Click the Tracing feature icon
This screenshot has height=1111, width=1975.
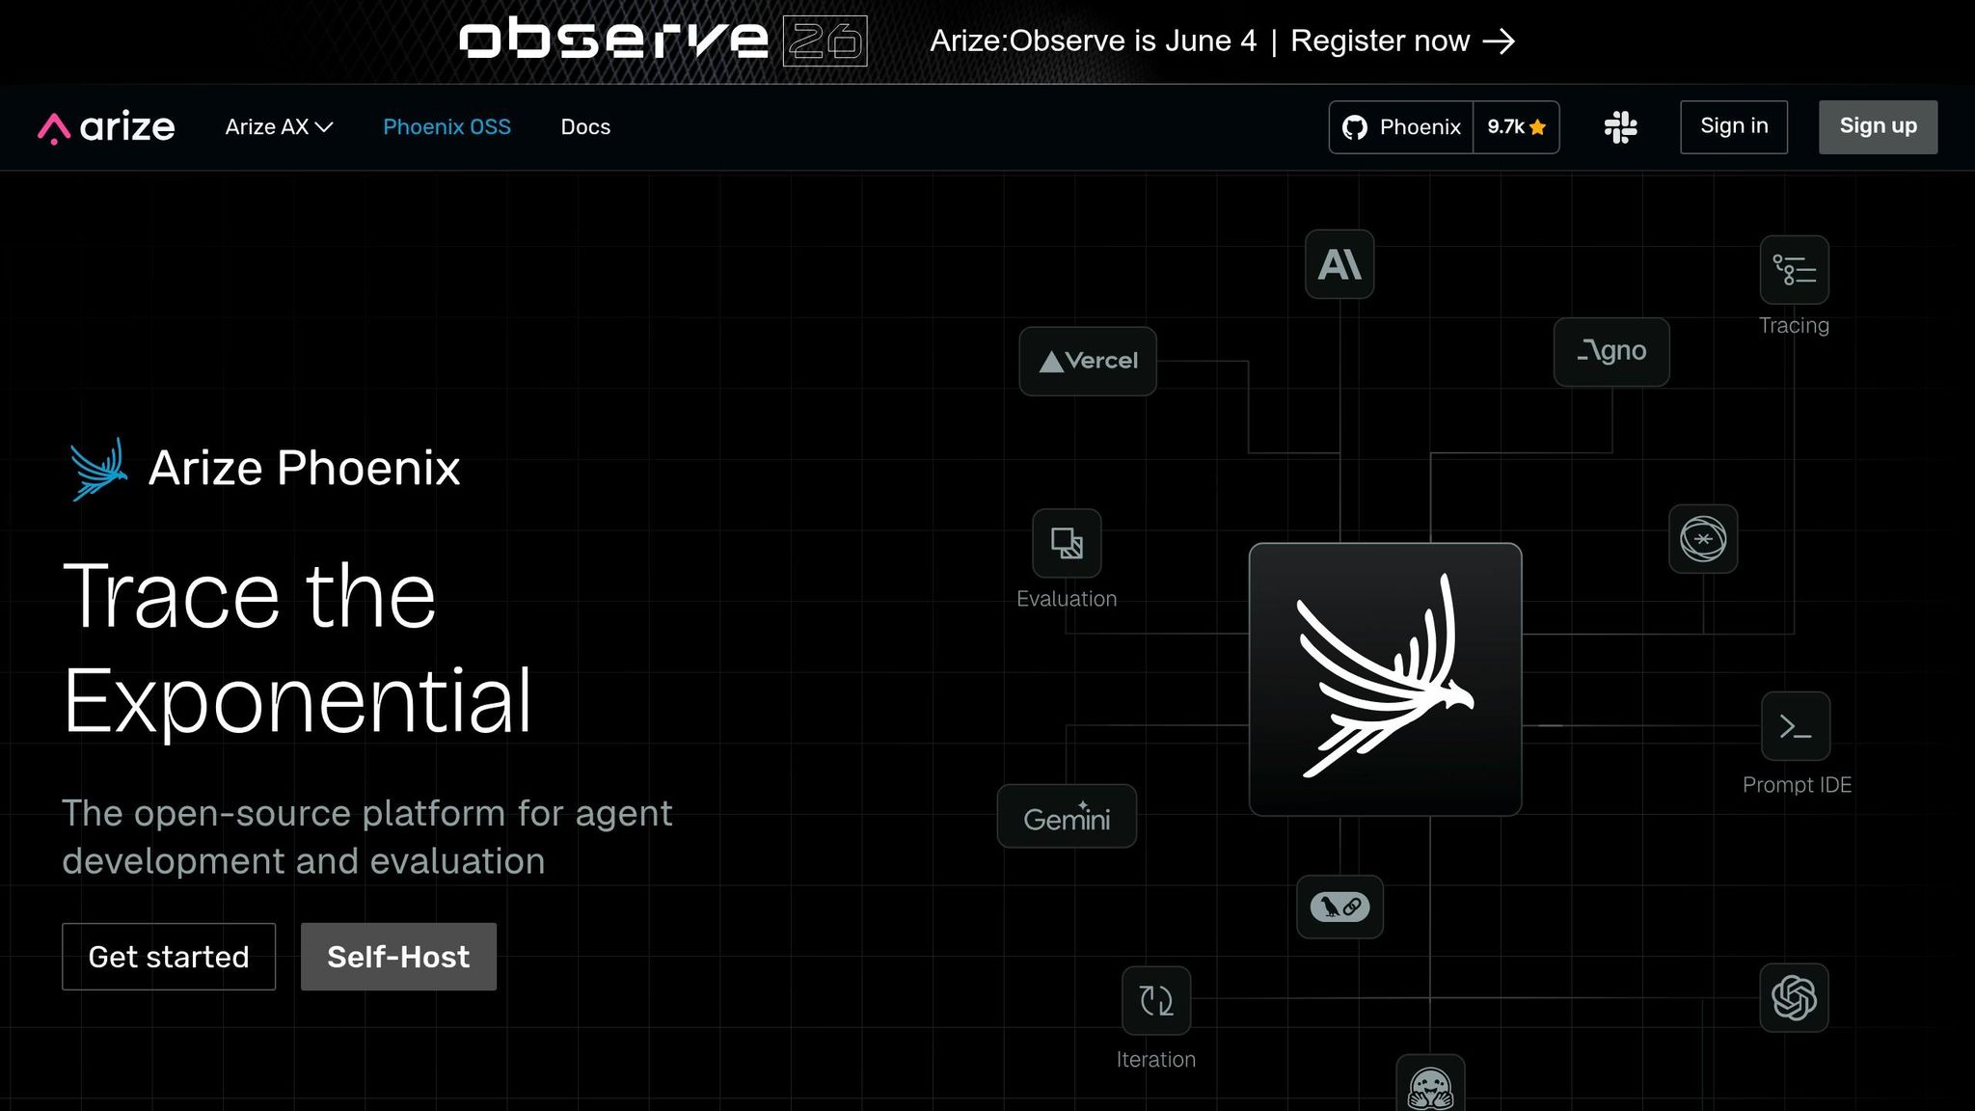pyautogui.click(x=1794, y=270)
